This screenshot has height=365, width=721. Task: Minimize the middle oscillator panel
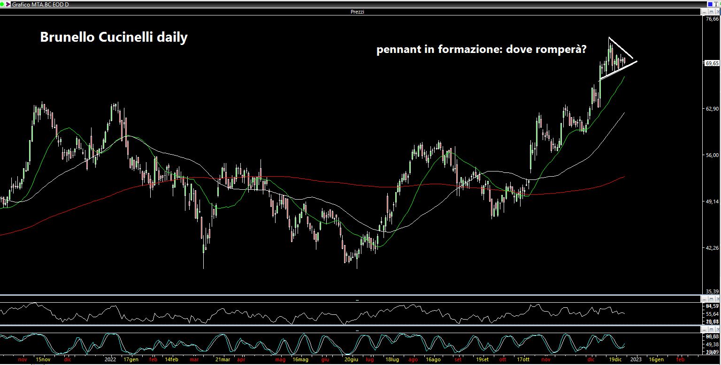[704, 299]
